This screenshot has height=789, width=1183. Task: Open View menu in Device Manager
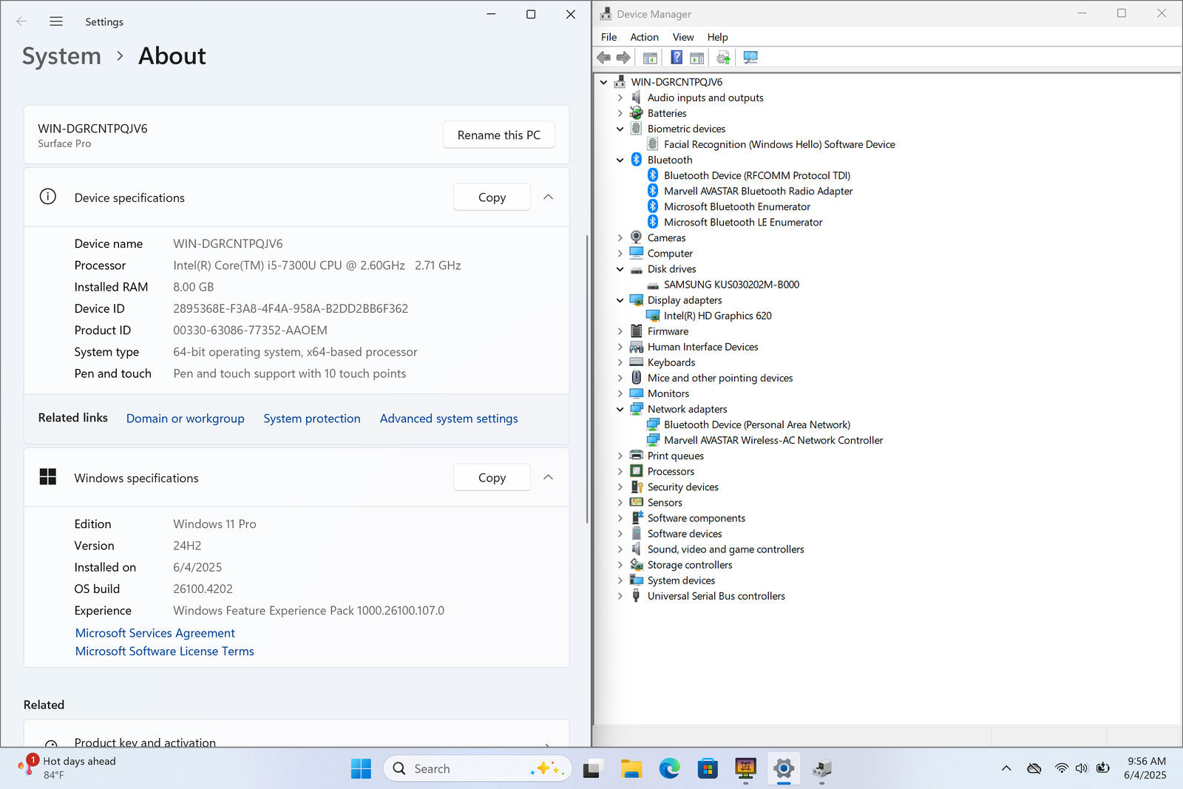coord(683,37)
